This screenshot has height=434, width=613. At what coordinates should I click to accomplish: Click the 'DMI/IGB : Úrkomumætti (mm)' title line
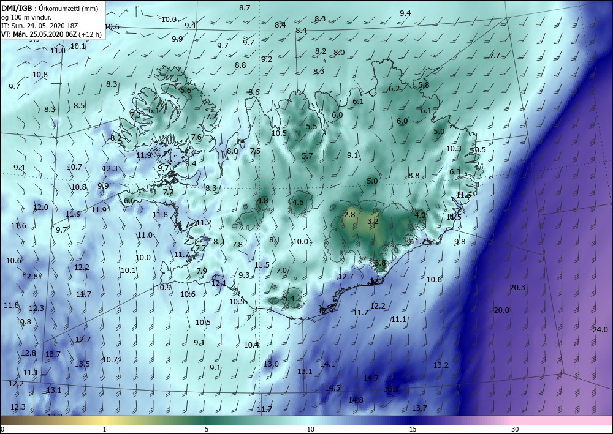coord(50,7)
